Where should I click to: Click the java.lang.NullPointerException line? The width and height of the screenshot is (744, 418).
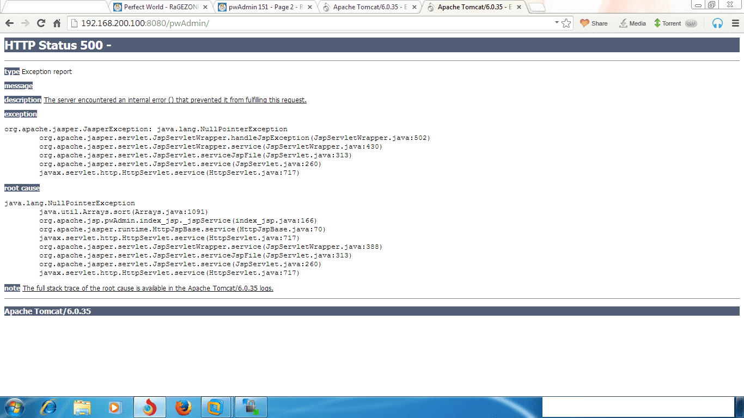click(70, 204)
